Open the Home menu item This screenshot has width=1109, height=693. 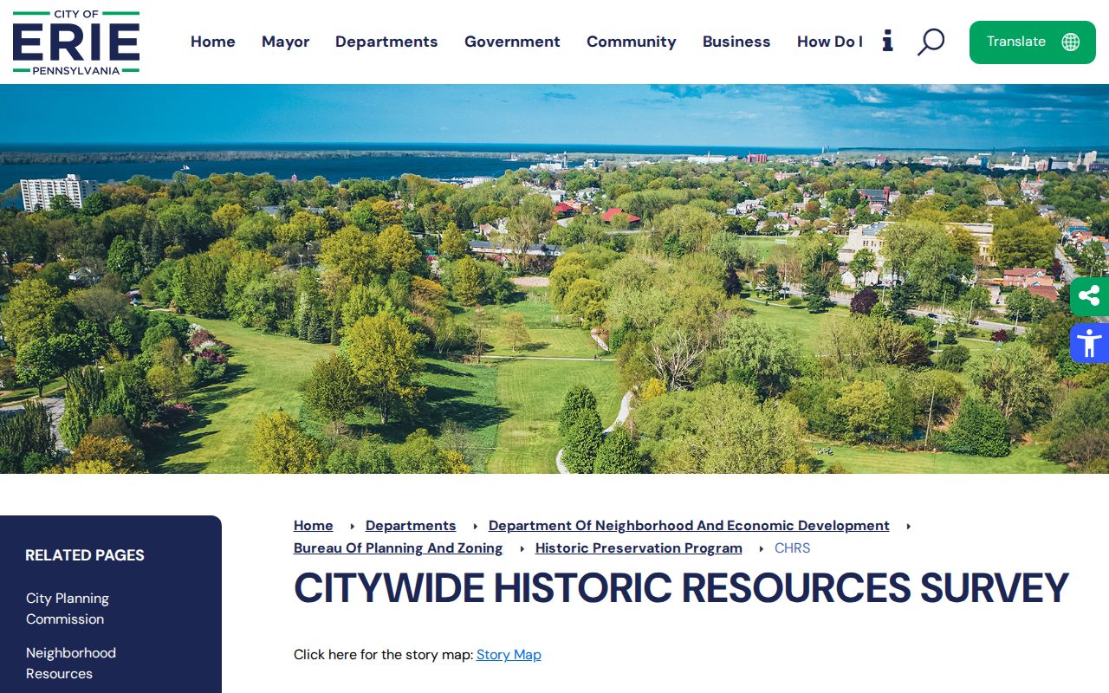pos(213,42)
